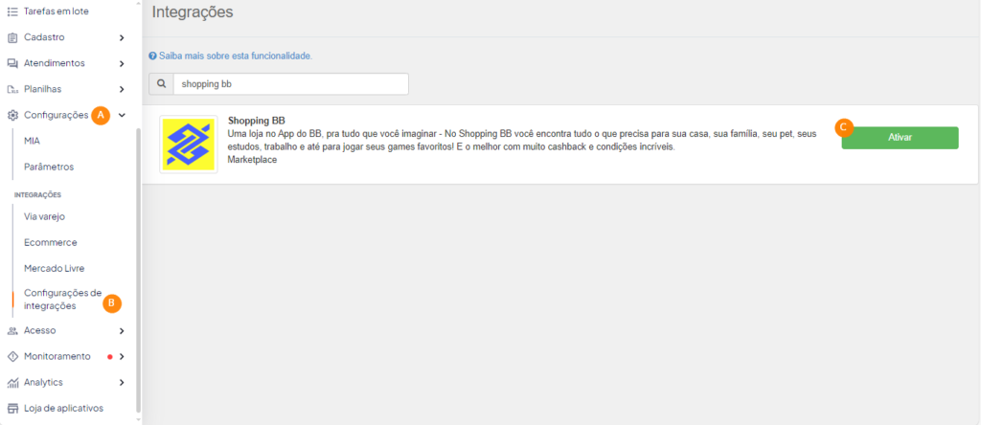Open Loja de aplicativos menu item
The image size is (981, 425).
coord(64,409)
